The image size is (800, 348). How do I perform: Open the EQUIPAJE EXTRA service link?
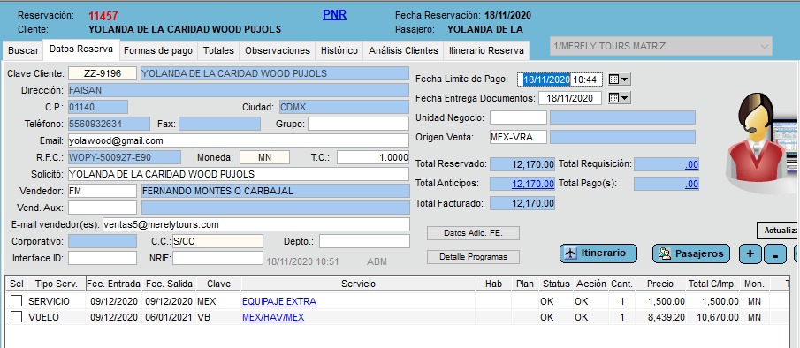[279, 301]
